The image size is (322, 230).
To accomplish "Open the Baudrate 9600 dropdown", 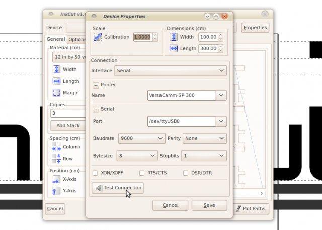I will click(142, 138).
